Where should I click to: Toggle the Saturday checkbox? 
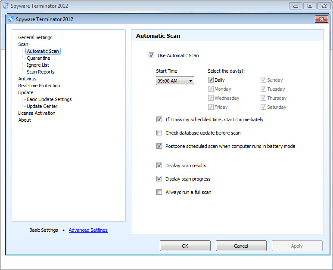point(263,107)
